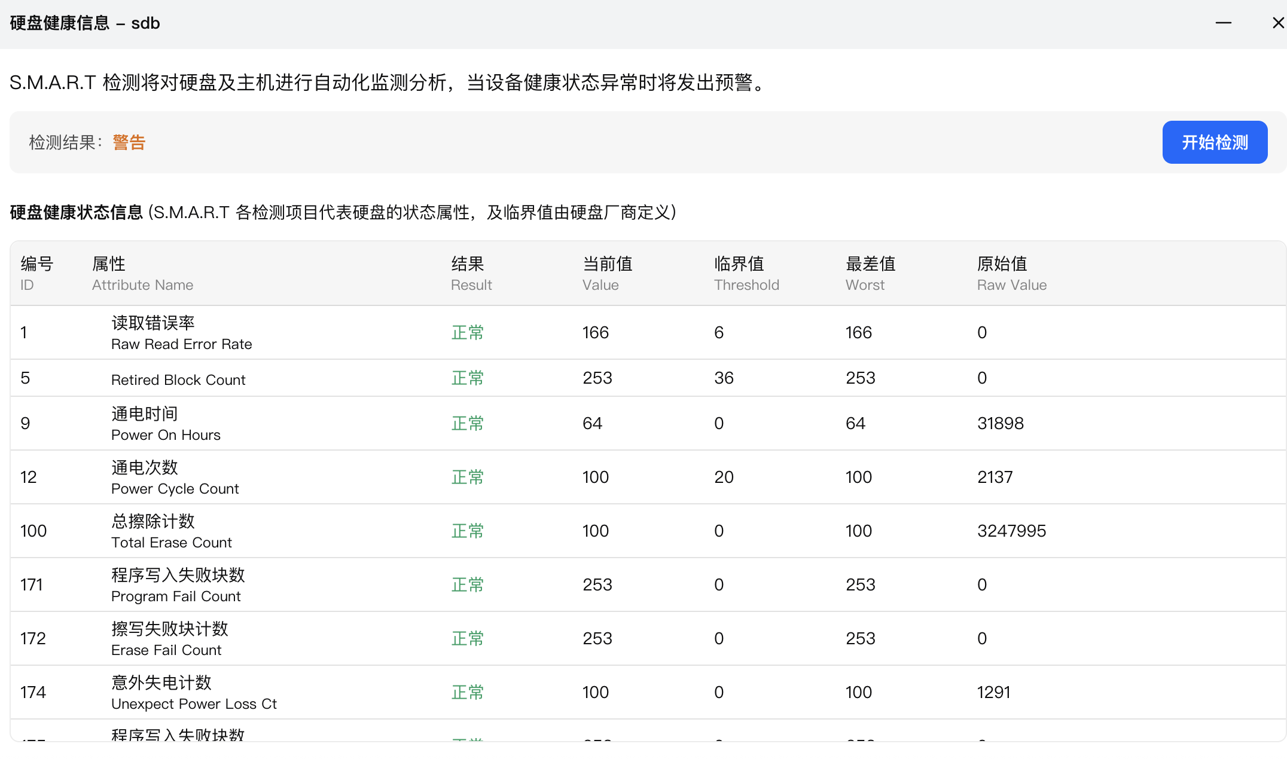Click the 开始检测 start detection button
This screenshot has width=1287, height=759.
(x=1214, y=142)
